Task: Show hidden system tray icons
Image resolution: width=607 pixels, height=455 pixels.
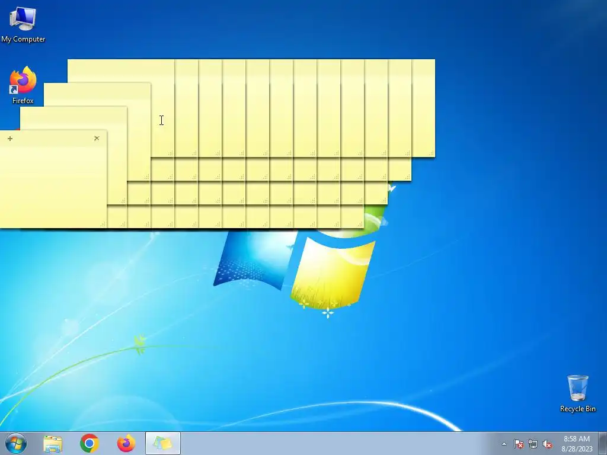Action: tap(504, 444)
